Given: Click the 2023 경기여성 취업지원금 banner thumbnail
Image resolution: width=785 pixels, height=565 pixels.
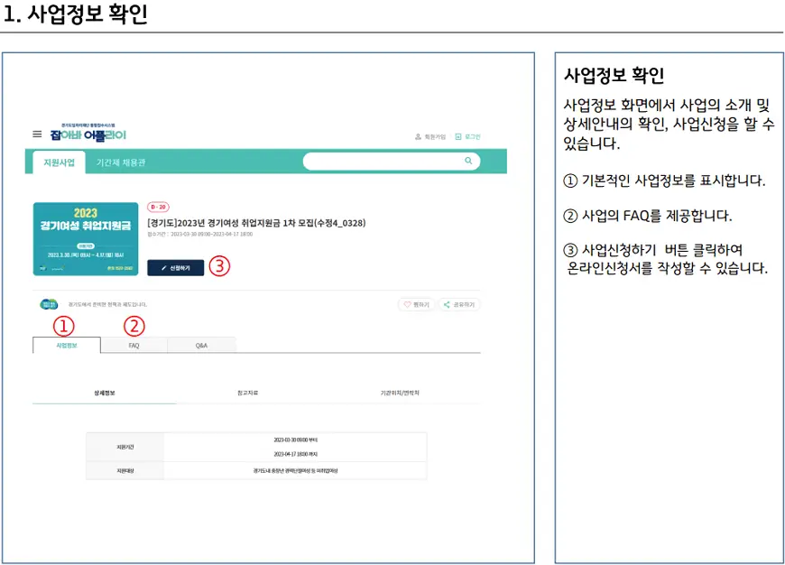Looking at the screenshot, I should pyautogui.click(x=86, y=238).
